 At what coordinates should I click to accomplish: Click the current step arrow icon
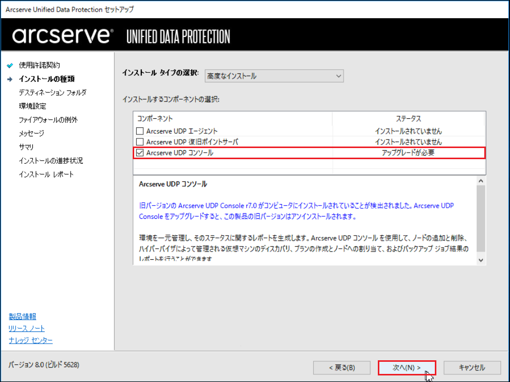tap(10, 79)
